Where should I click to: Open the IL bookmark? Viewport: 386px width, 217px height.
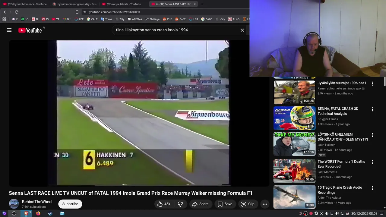click(35, 19)
